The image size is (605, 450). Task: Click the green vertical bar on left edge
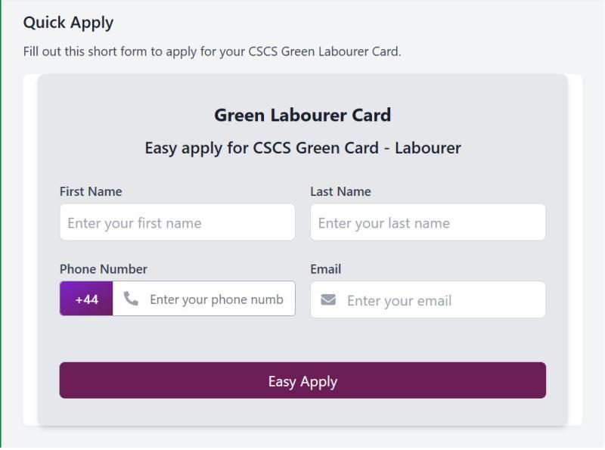(1, 227)
